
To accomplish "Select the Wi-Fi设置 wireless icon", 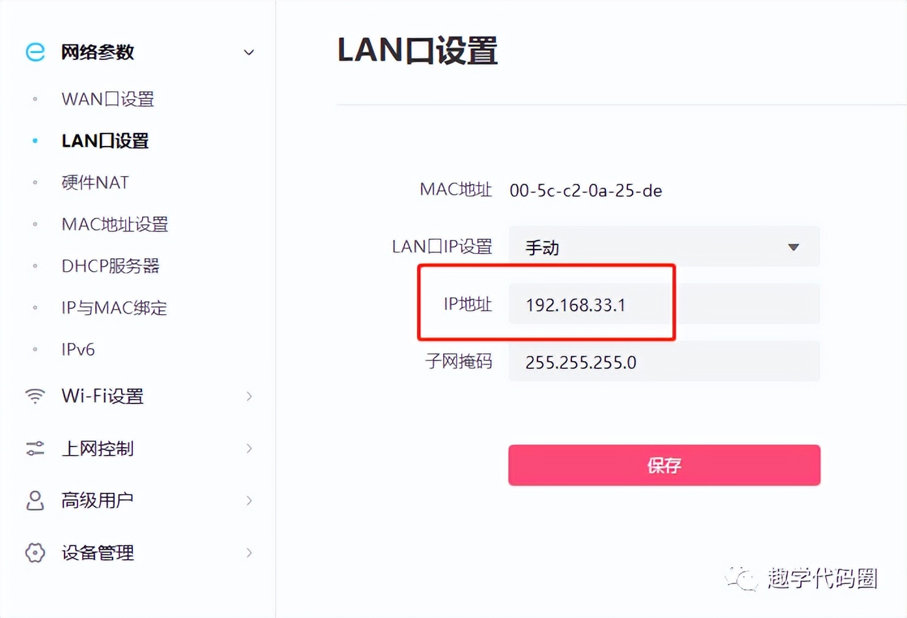I will coord(34,396).
